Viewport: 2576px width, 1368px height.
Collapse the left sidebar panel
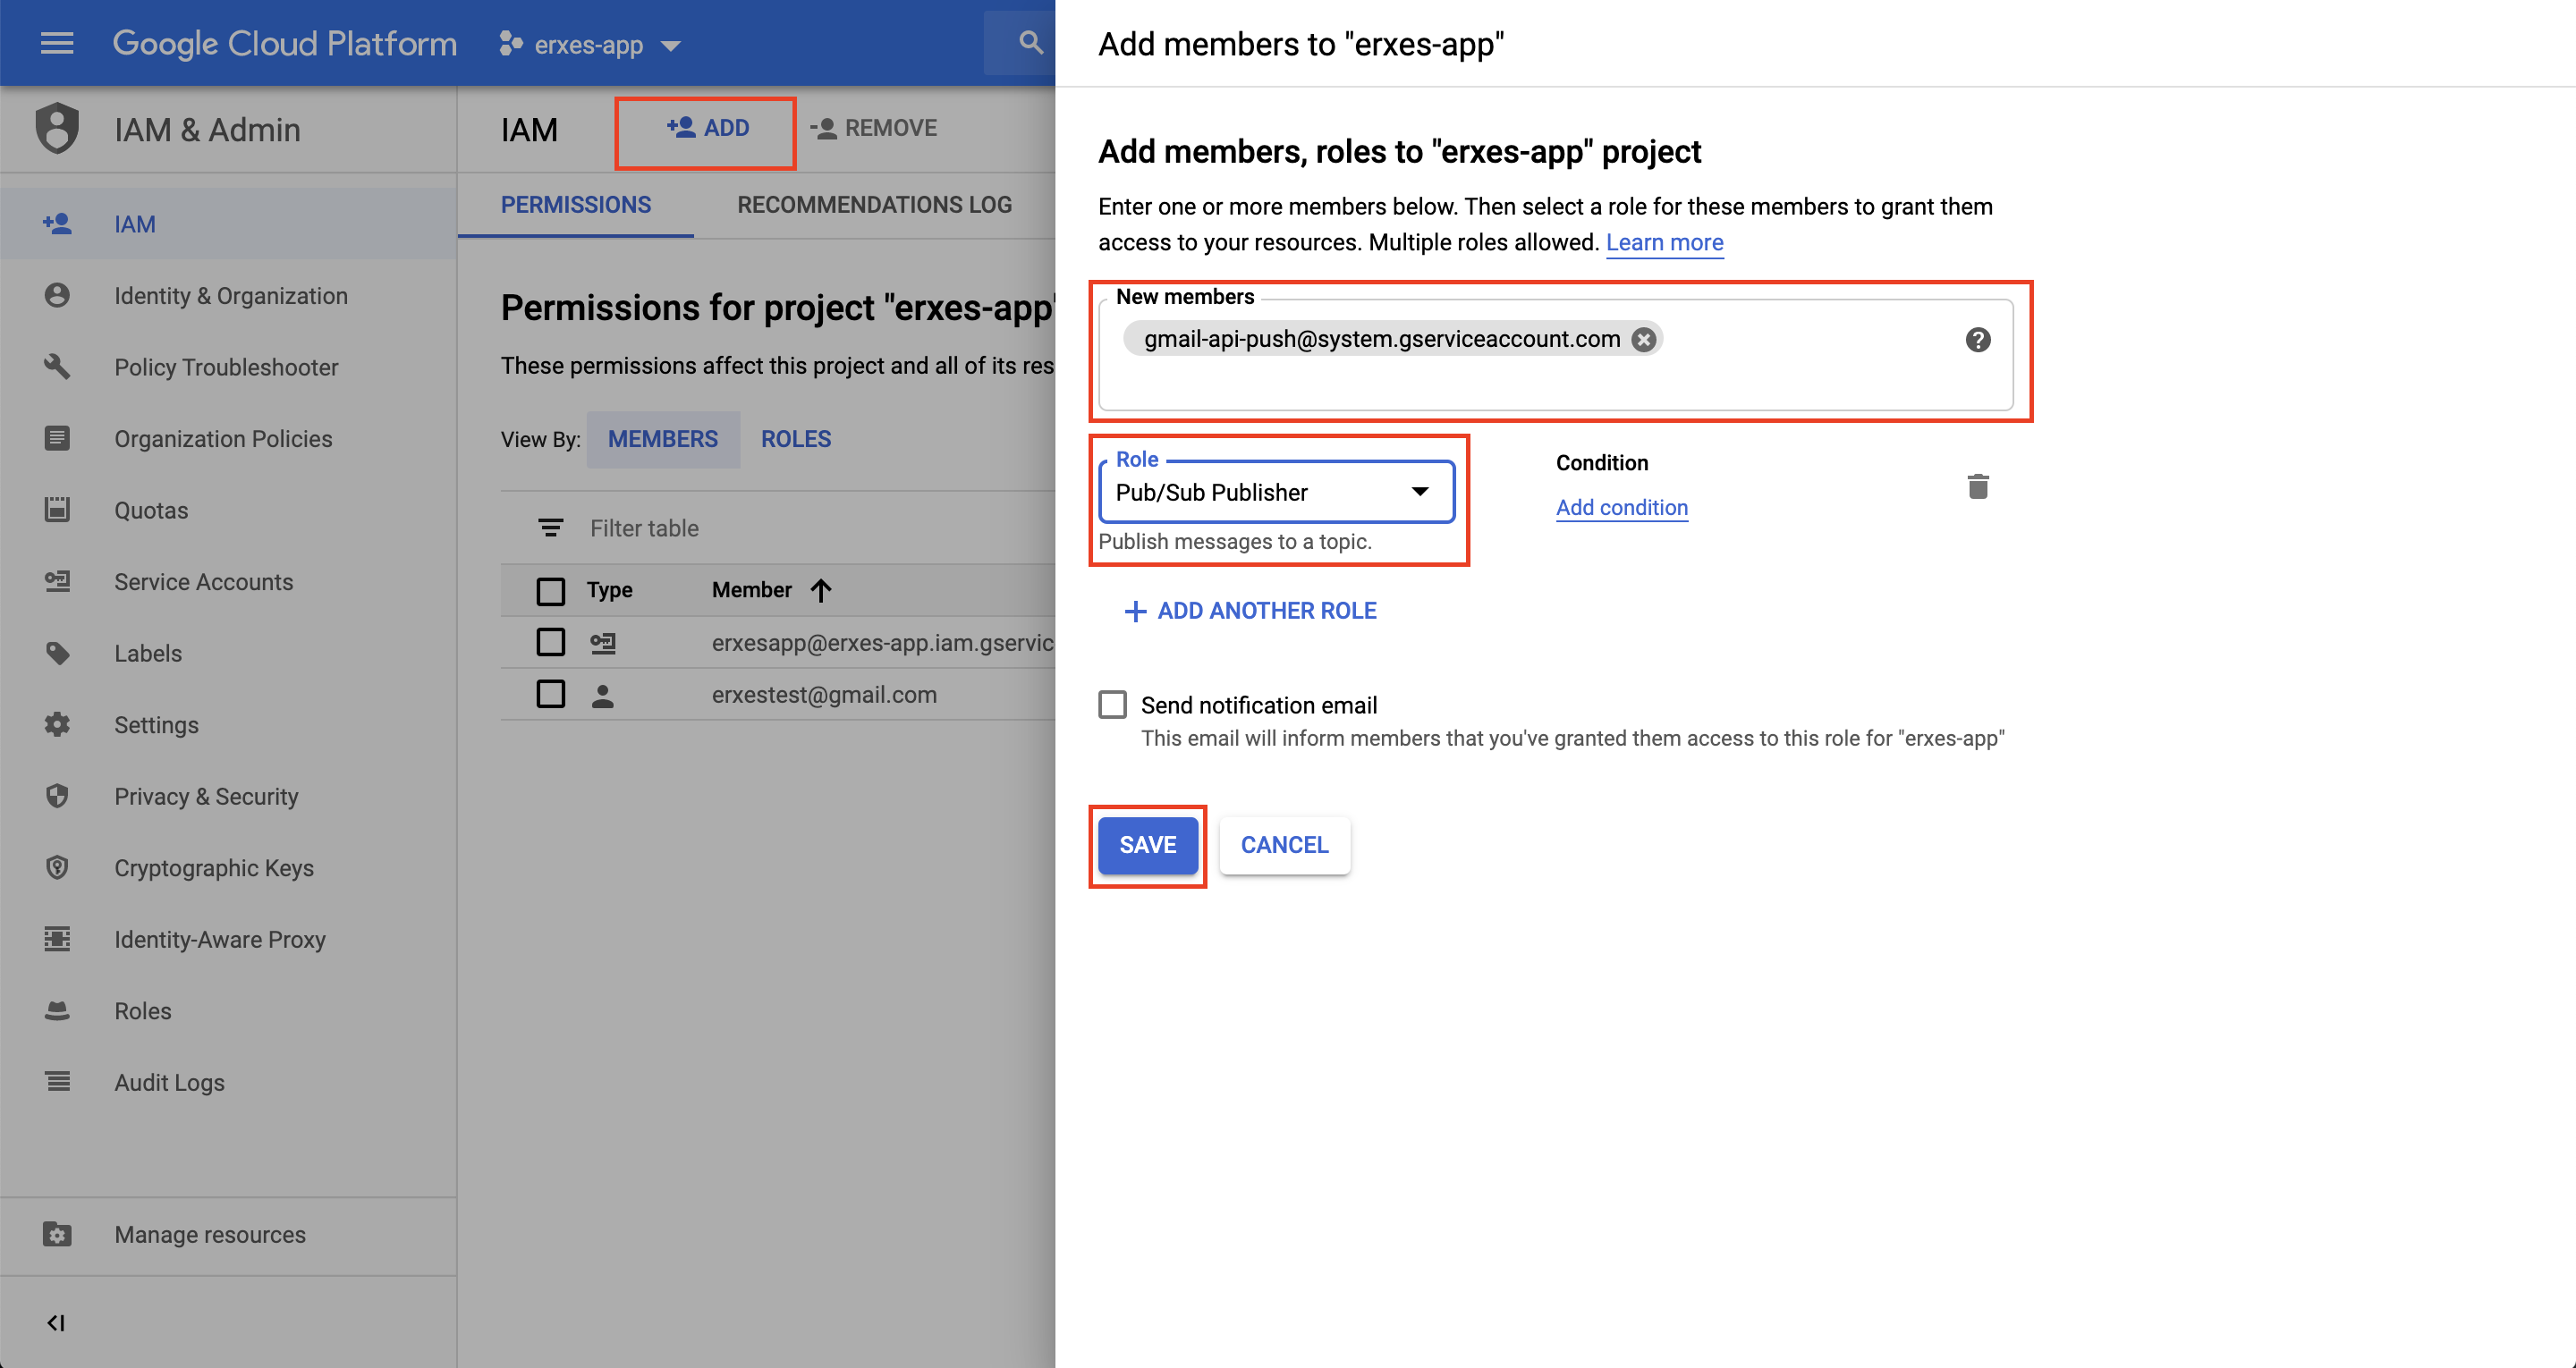pyautogui.click(x=56, y=1323)
